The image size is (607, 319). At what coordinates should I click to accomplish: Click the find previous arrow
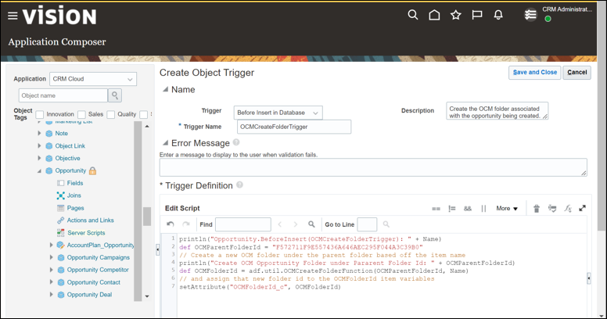pyautogui.click(x=280, y=224)
